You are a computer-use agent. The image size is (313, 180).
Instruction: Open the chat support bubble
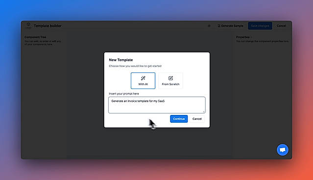283,150
